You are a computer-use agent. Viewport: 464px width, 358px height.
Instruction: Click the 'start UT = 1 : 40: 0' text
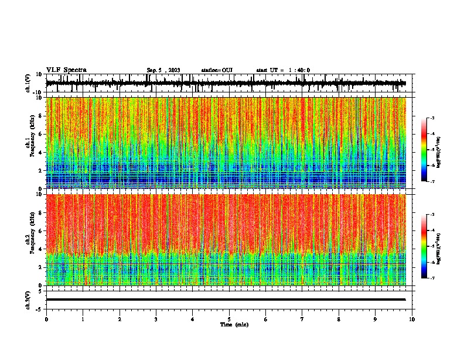[x=283, y=70]
